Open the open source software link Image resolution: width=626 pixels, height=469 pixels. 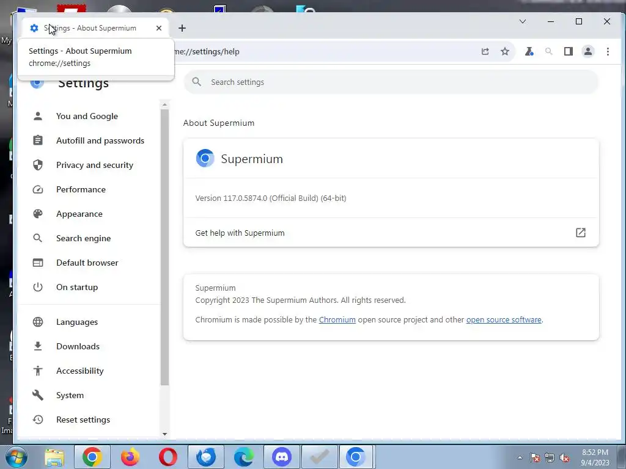click(x=504, y=320)
